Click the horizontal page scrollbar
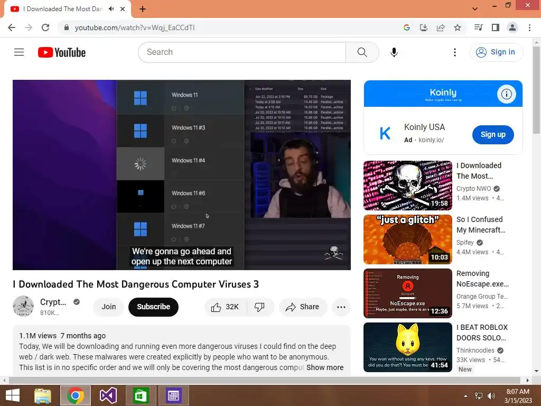 tap(264, 380)
